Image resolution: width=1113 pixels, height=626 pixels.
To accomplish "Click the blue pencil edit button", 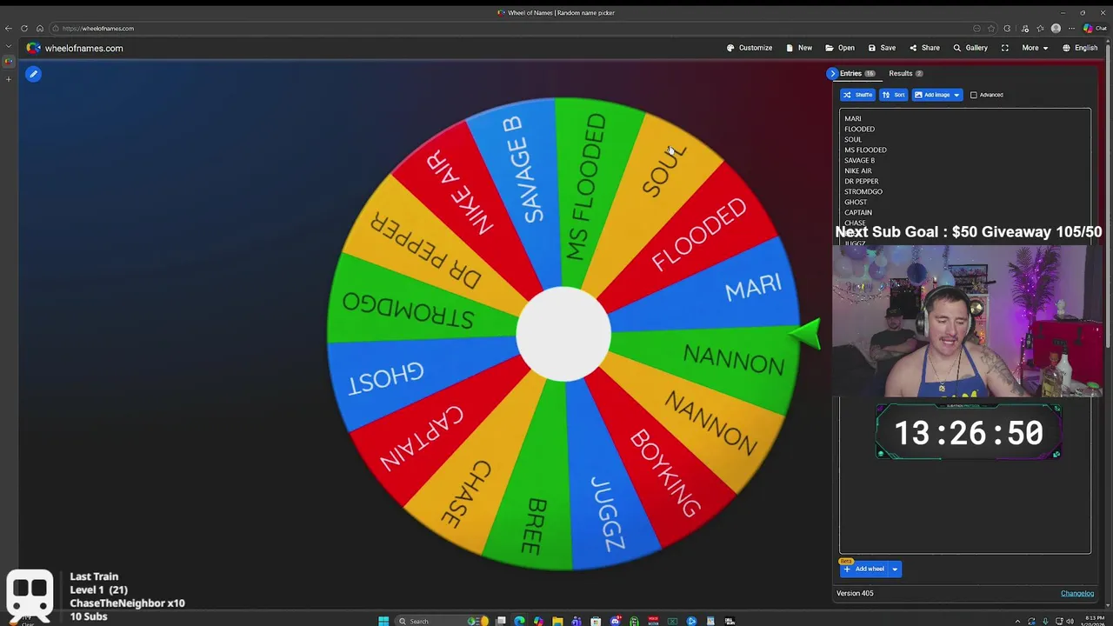I will coord(33,74).
